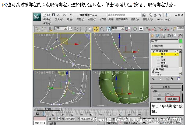190x125 pixels.
Task: Select the 边 sub-object level
Action: tap(162, 57)
